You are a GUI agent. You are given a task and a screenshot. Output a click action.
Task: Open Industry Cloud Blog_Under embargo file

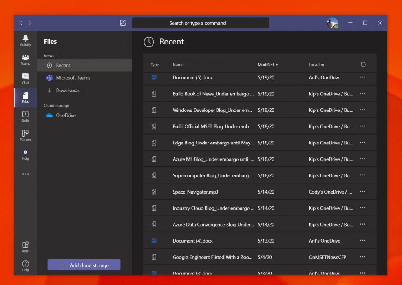click(213, 208)
